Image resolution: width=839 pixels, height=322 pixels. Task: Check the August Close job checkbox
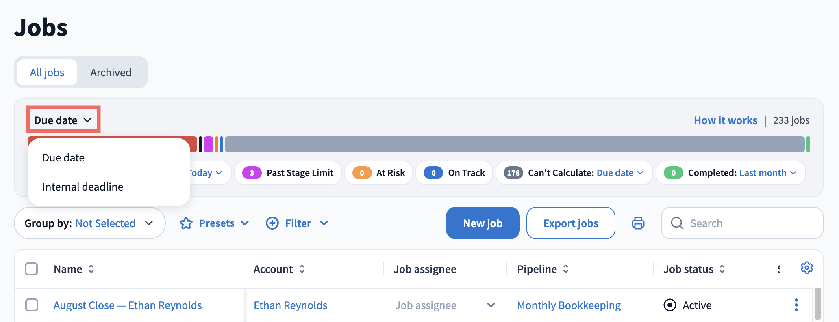[32, 305]
